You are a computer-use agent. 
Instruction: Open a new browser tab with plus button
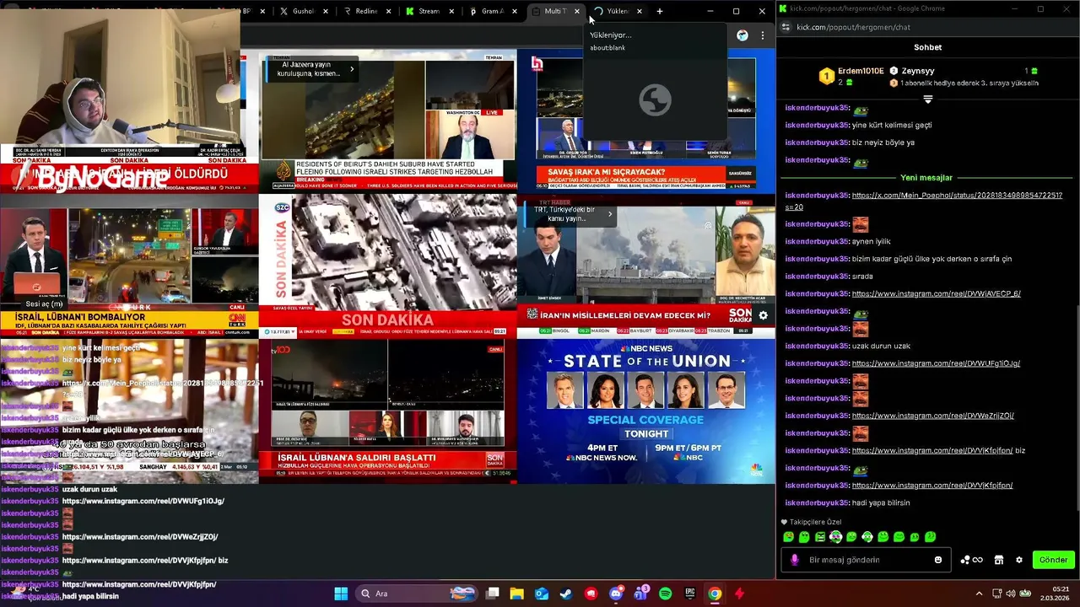click(660, 11)
